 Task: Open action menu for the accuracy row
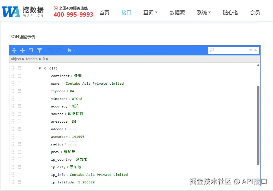[x=19, y=106]
